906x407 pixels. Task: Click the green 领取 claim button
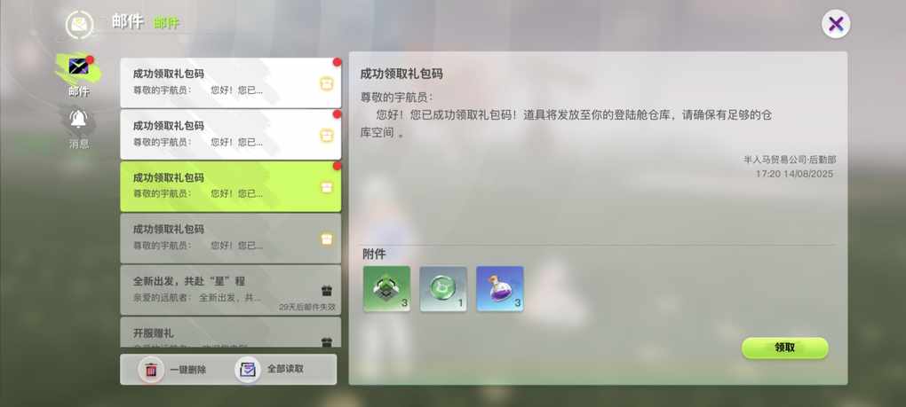tap(784, 348)
